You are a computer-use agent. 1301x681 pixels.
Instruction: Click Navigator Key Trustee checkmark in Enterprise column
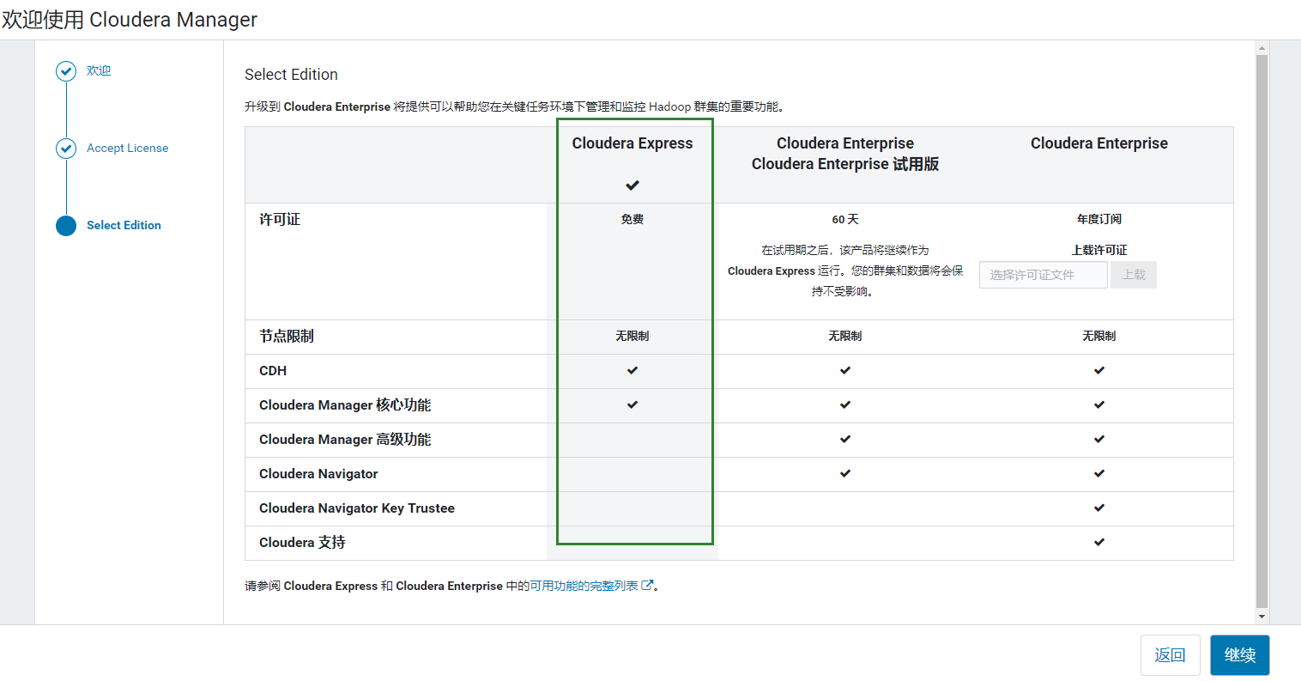point(1099,508)
